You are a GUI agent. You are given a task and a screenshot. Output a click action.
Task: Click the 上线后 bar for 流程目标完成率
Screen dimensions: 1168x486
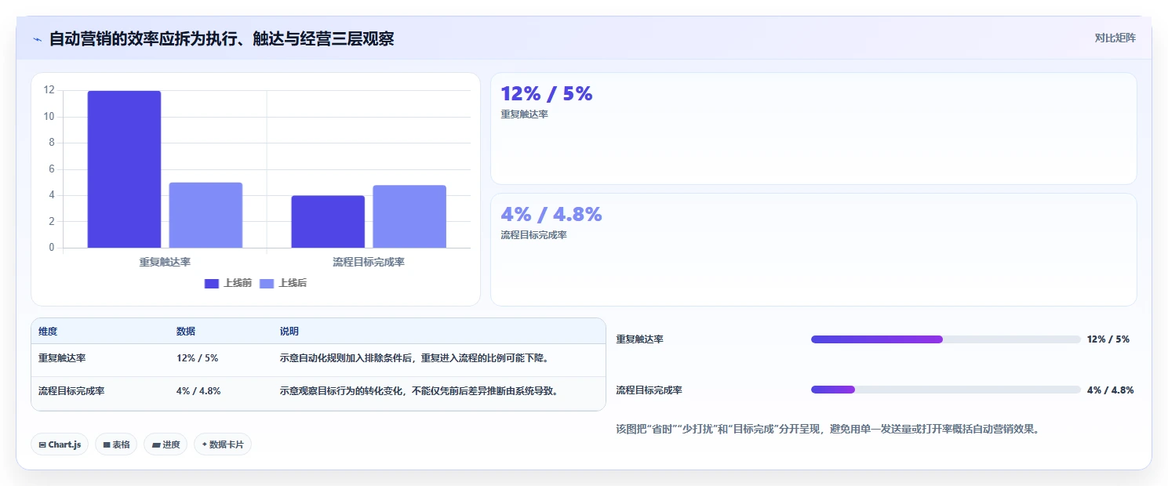click(409, 216)
